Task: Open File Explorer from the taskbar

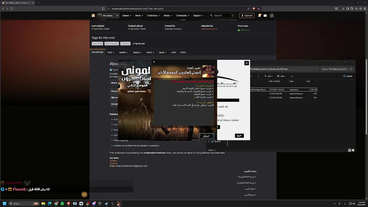Action: click(x=43, y=204)
